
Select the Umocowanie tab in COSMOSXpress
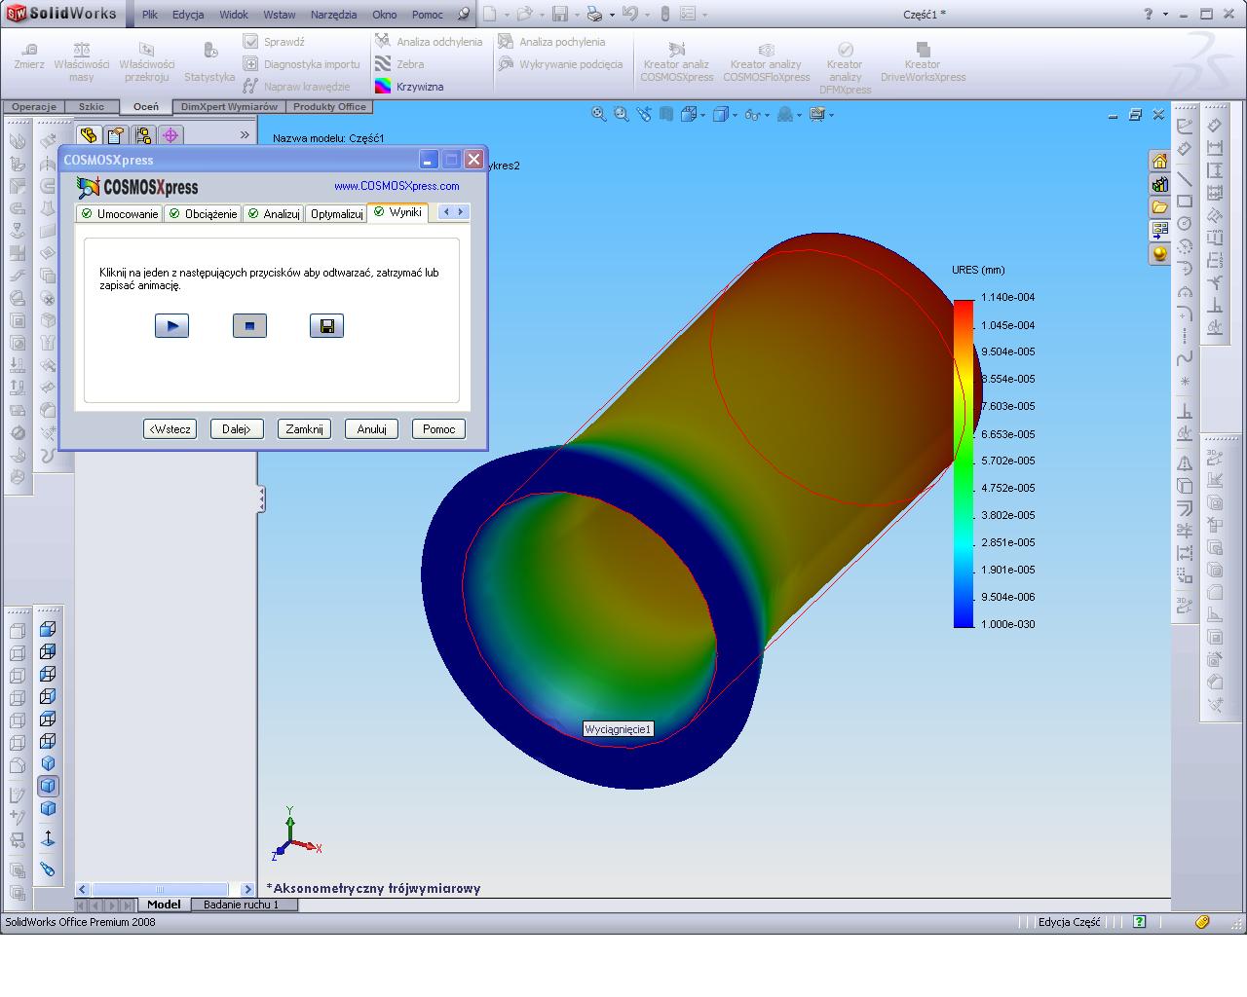coord(119,213)
